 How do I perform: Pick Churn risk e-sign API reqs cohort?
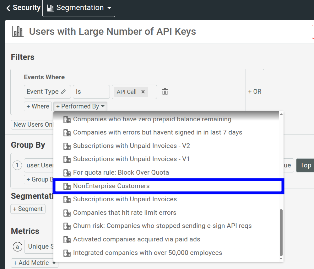pyautogui.click(x=162, y=226)
